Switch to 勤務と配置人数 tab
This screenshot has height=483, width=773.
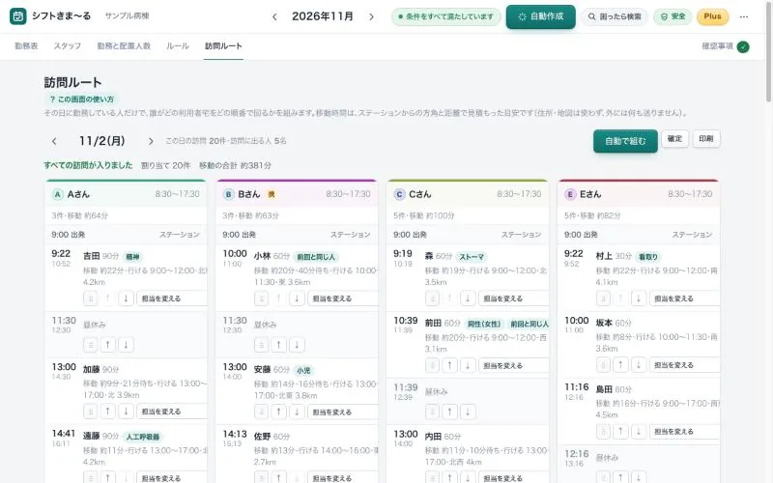(124, 45)
